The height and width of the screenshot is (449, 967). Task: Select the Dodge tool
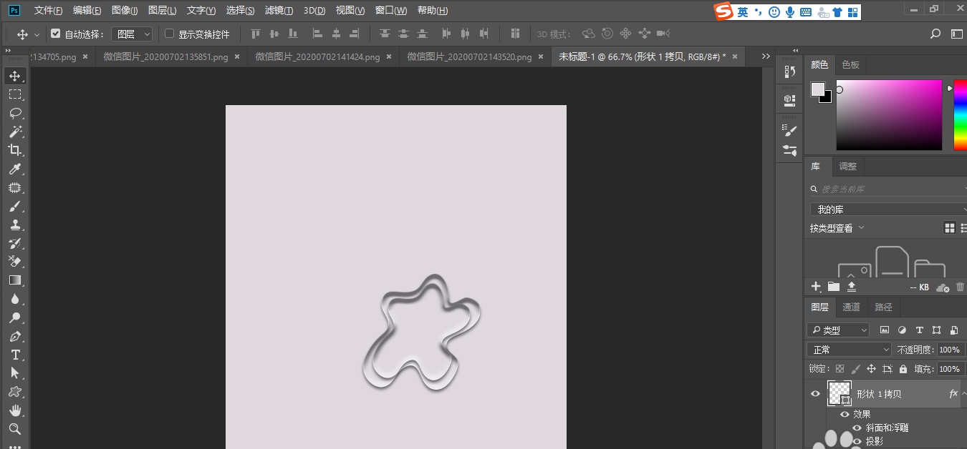coord(15,317)
